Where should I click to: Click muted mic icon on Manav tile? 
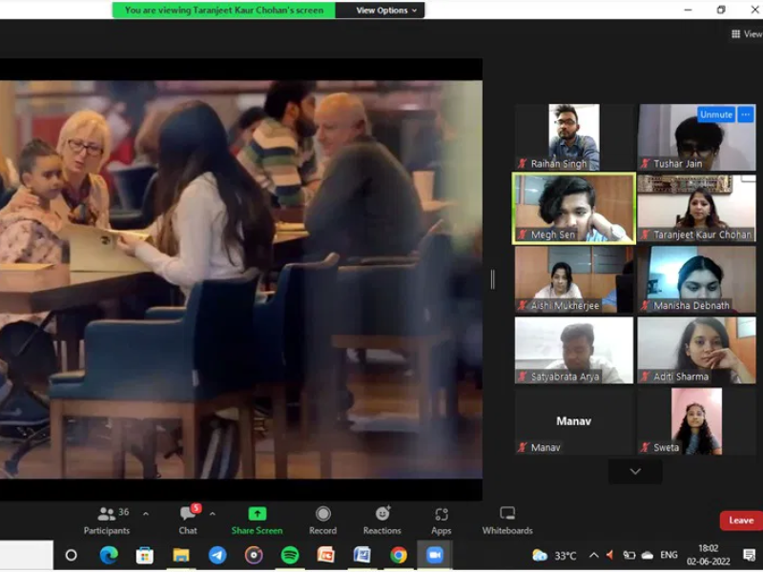[522, 447]
